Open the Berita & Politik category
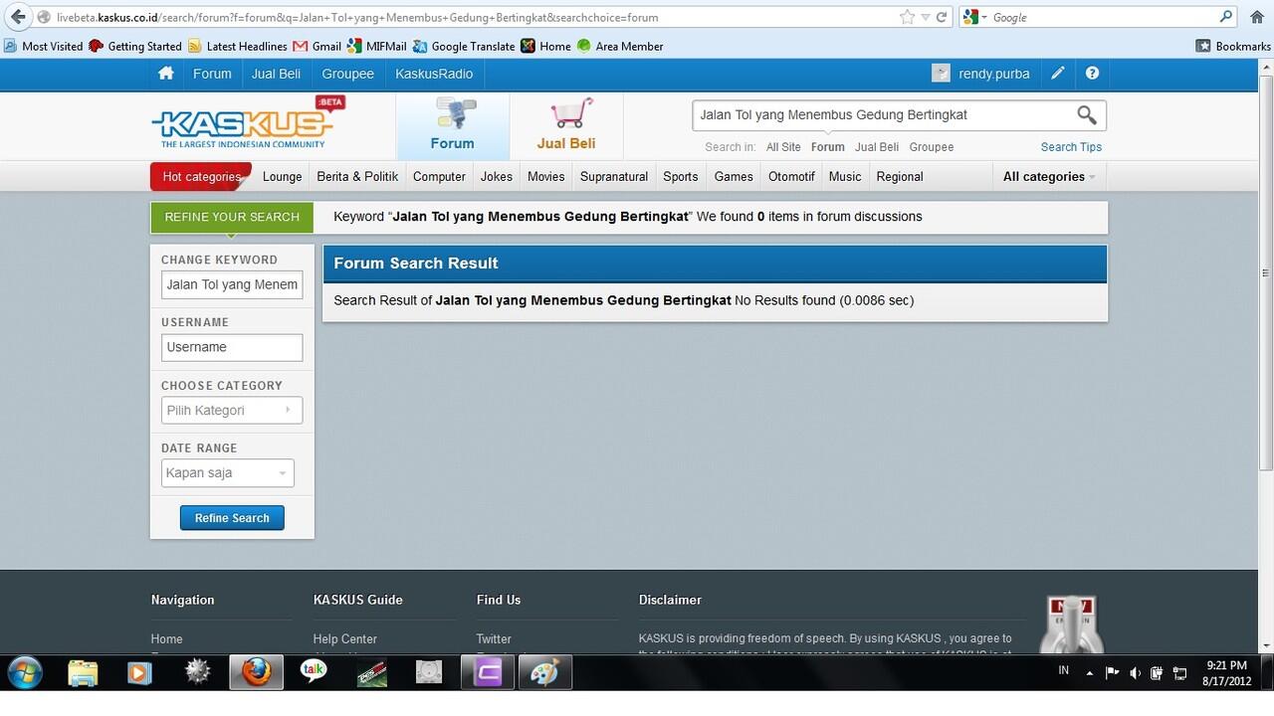1274x716 pixels. pyautogui.click(x=357, y=177)
